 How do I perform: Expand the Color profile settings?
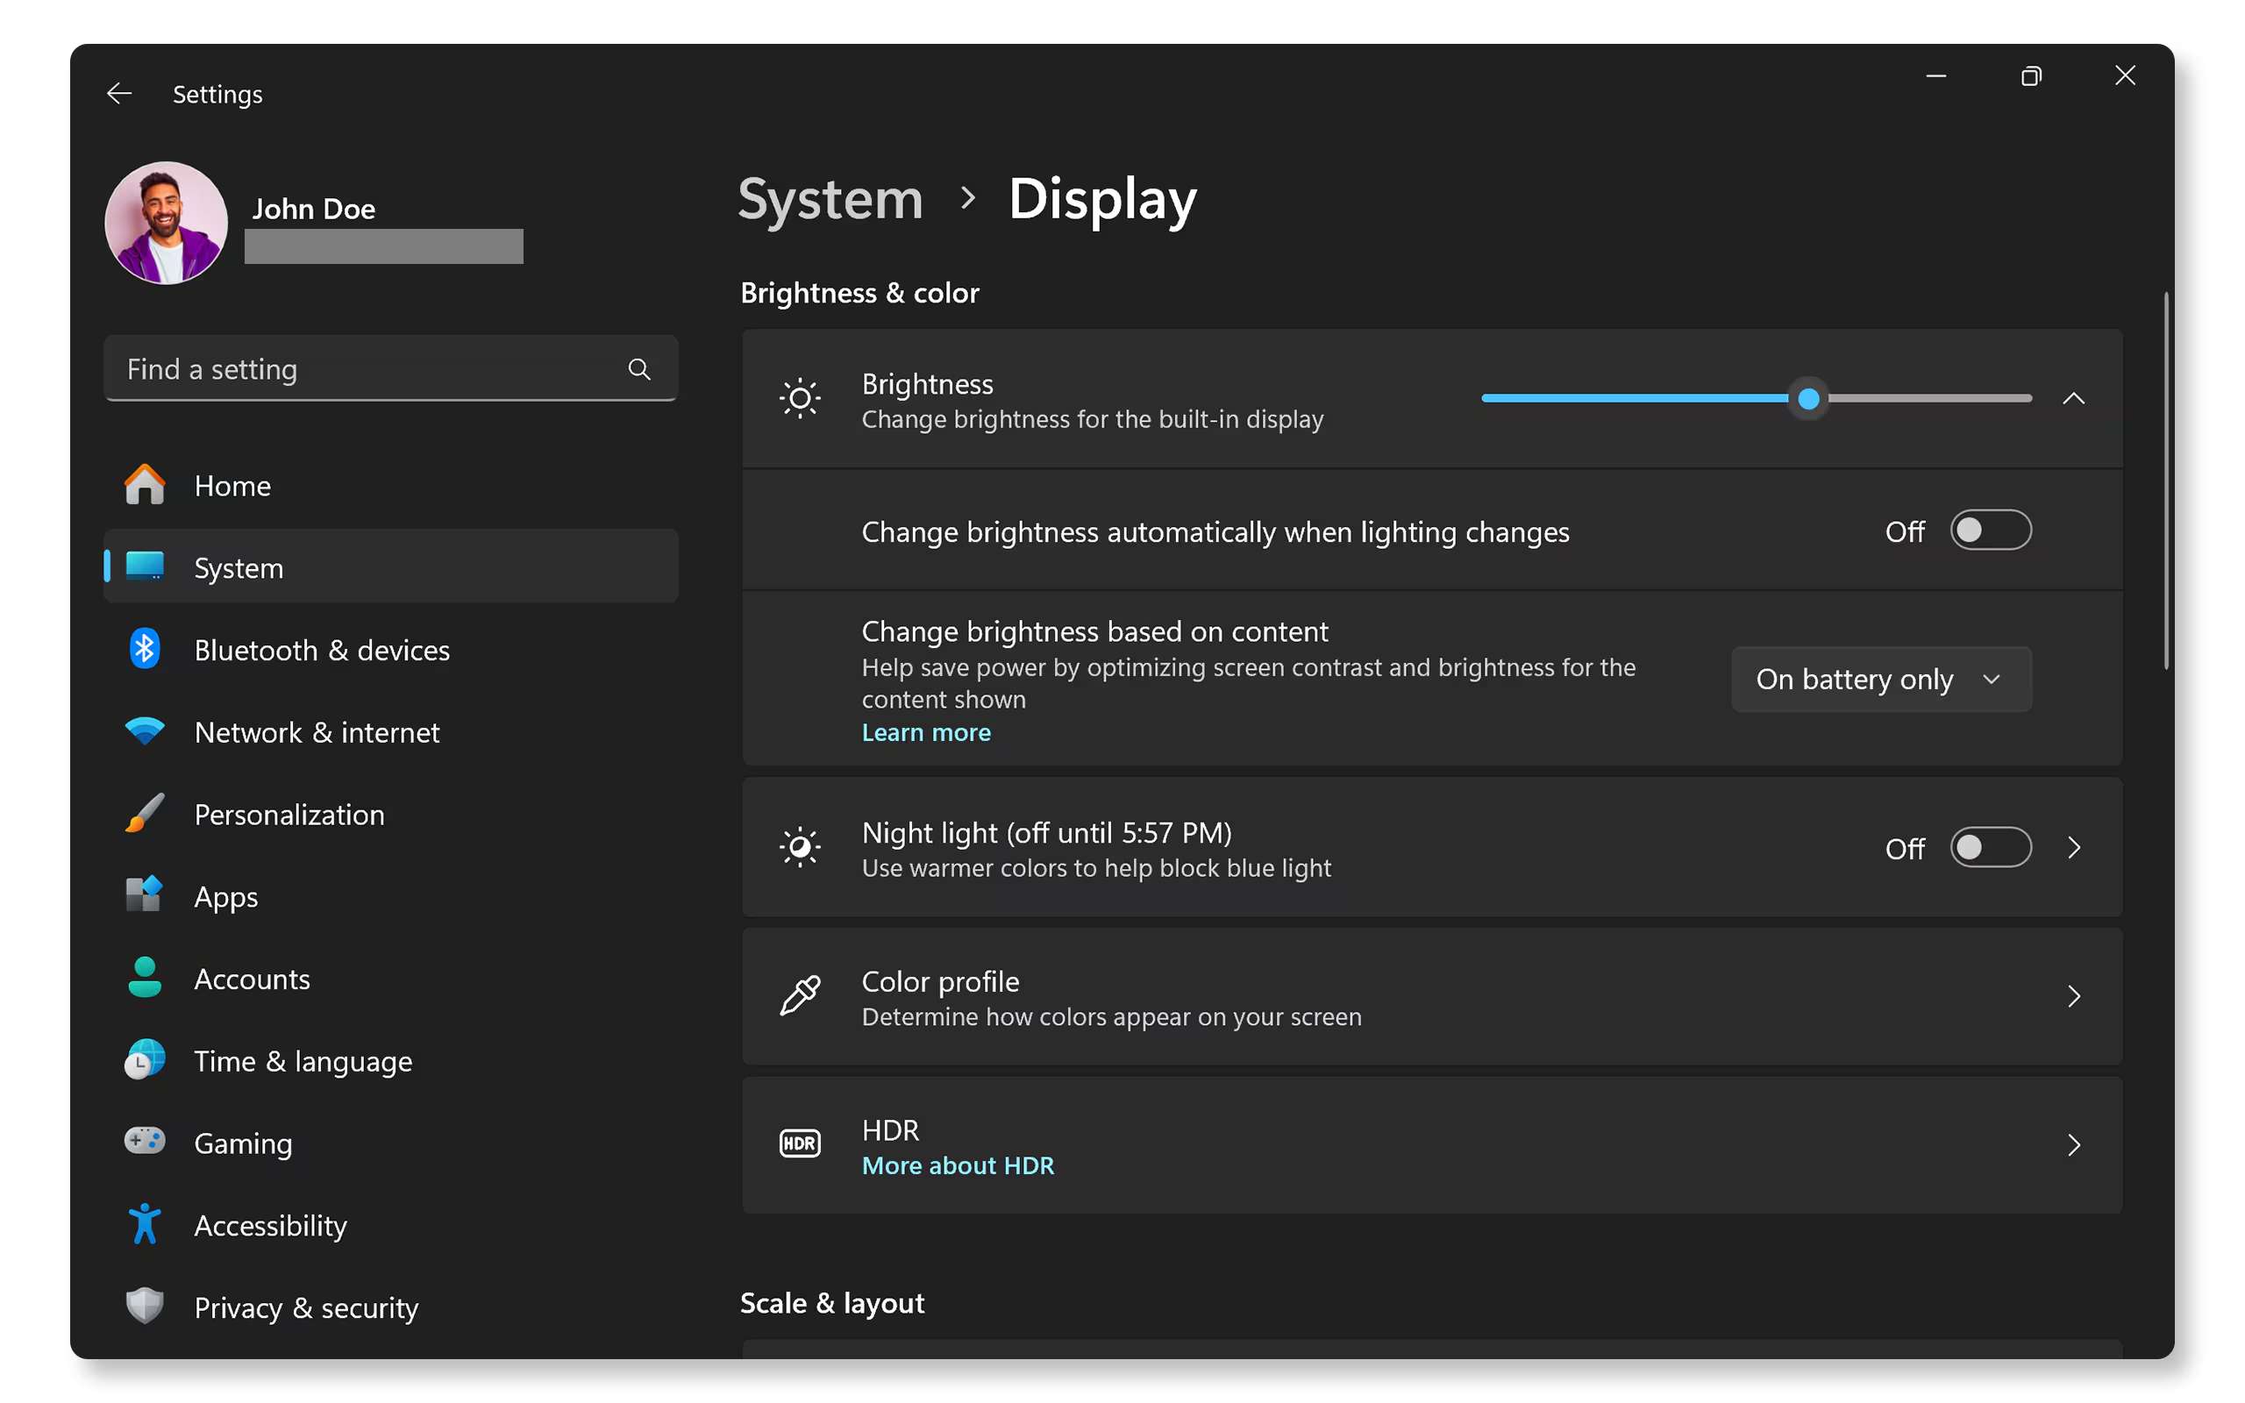[x=2075, y=995]
